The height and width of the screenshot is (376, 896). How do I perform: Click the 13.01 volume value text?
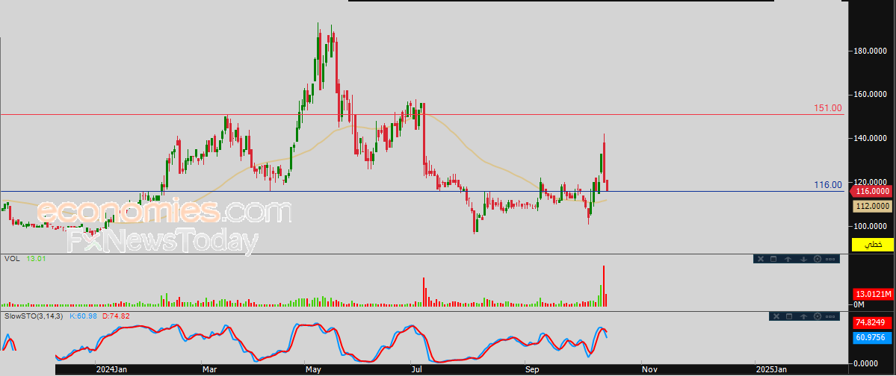(x=37, y=258)
